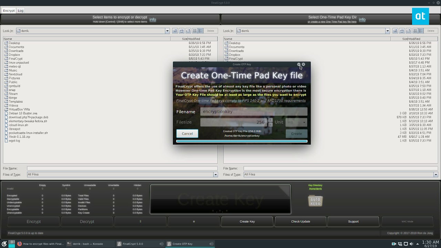This screenshot has height=248, width=441.
Task: Click the key creation progress bar
Action: coord(242,141)
